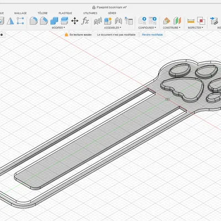Screen dimensions: 221x221
Task: Click the "En lecture seule:" label
Action: 81,35
